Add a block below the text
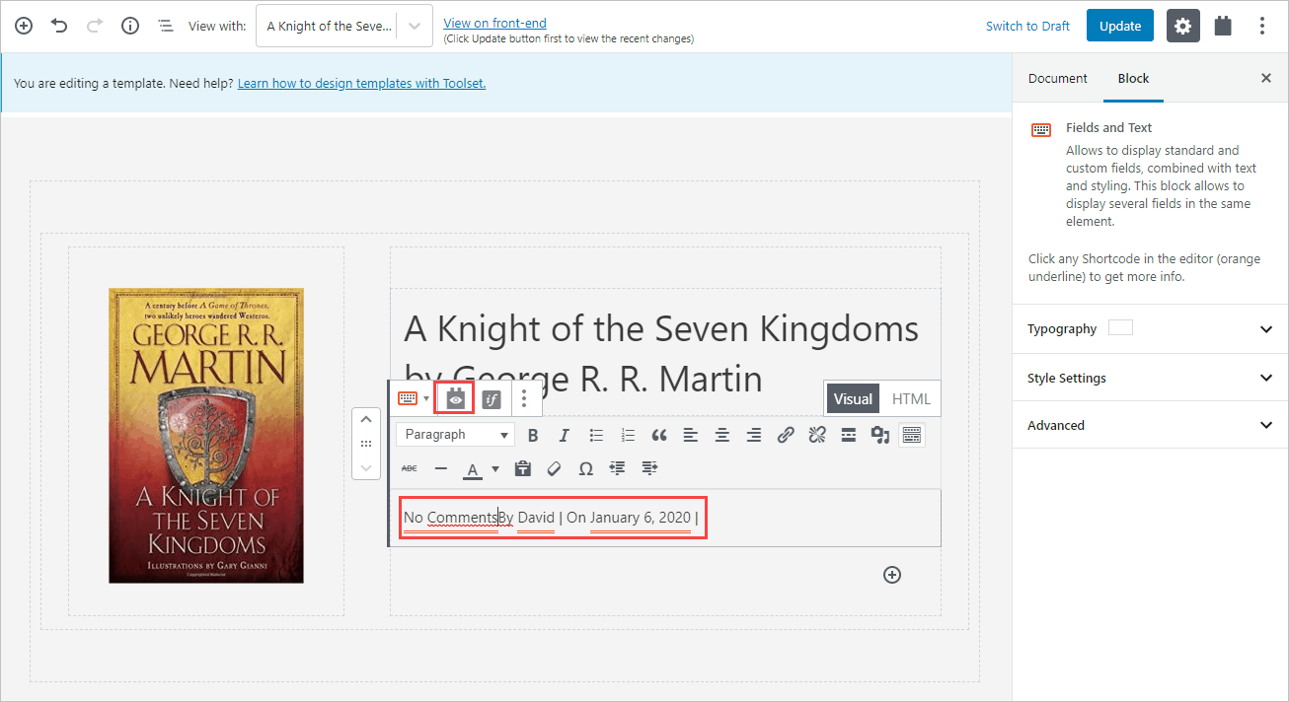Image resolution: width=1289 pixels, height=702 pixels. tap(892, 575)
